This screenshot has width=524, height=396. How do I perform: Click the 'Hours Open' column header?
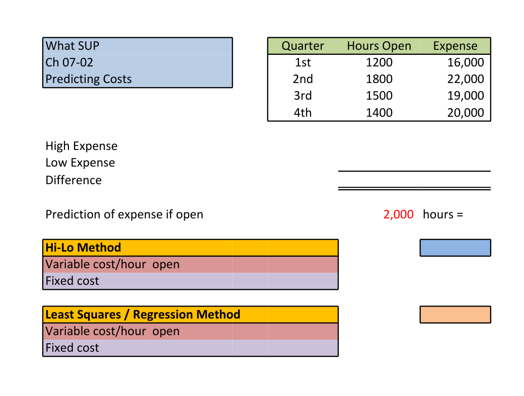pos(379,46)
